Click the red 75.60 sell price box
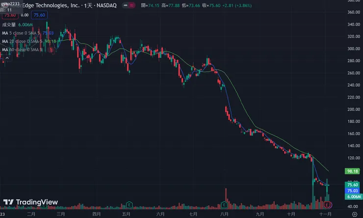Screen dimensions: 363x218 click(10, 15)
